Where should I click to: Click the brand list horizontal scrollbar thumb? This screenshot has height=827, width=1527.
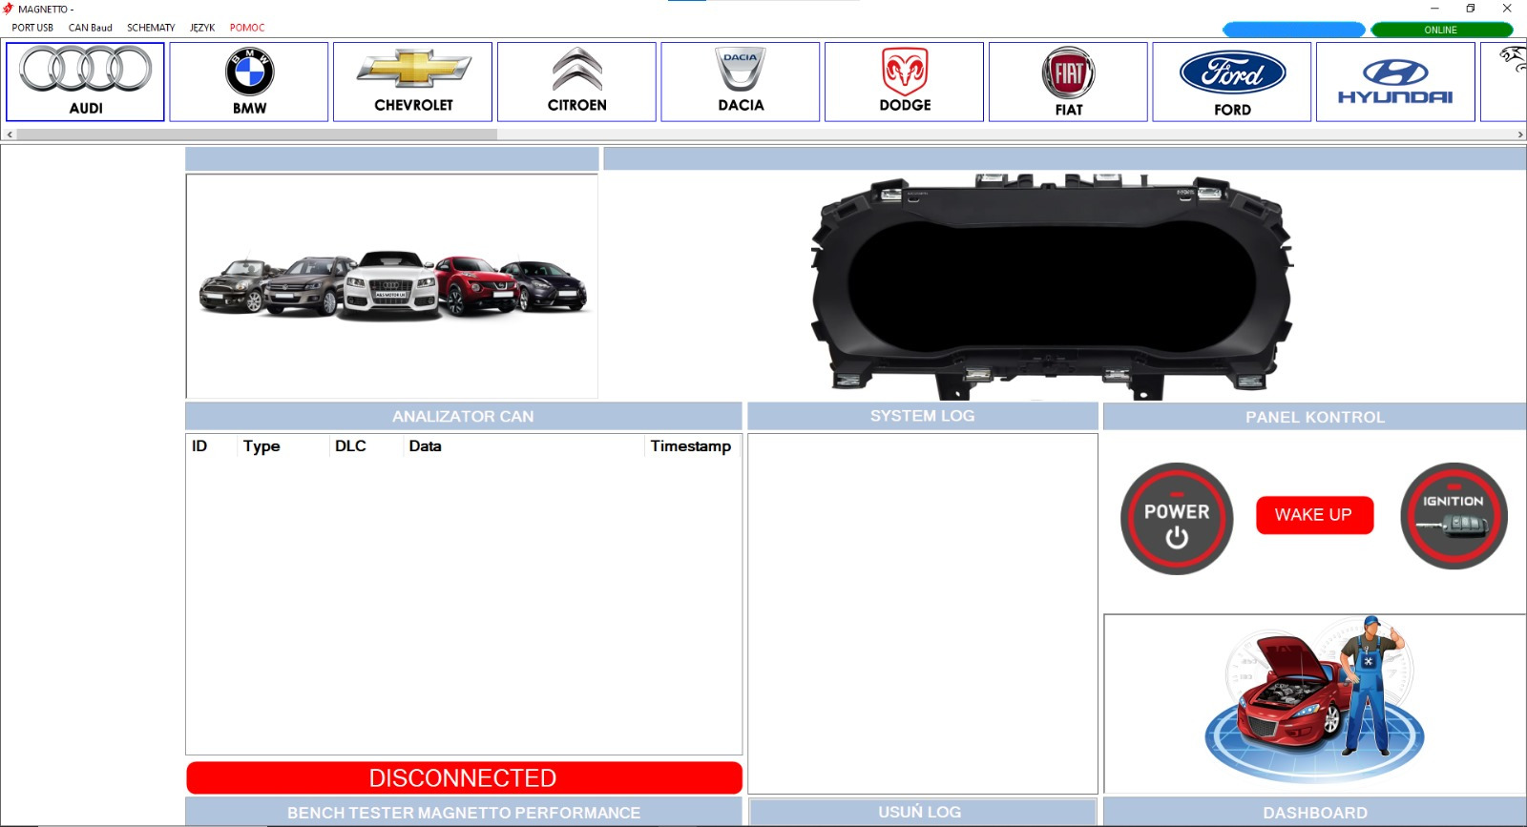pos(257,134)
